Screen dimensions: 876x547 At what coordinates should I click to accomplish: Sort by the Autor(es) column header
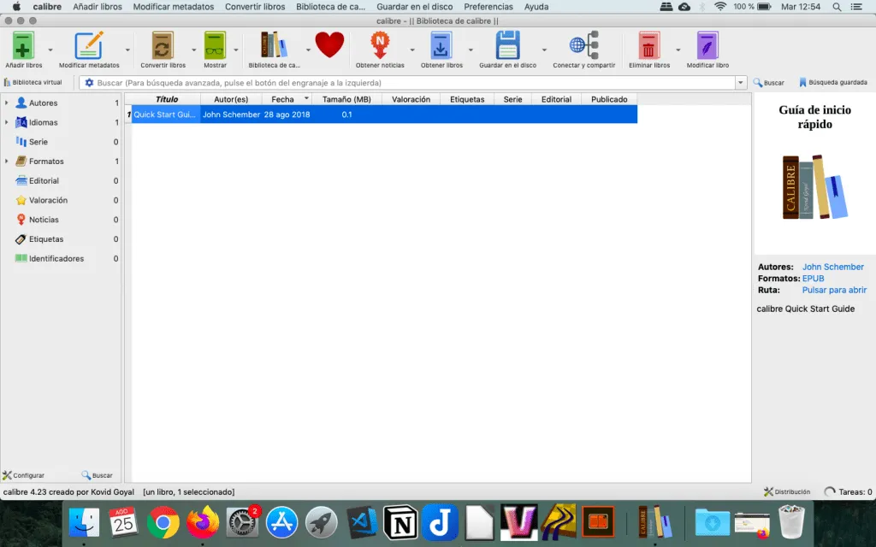tap(231, 99)
